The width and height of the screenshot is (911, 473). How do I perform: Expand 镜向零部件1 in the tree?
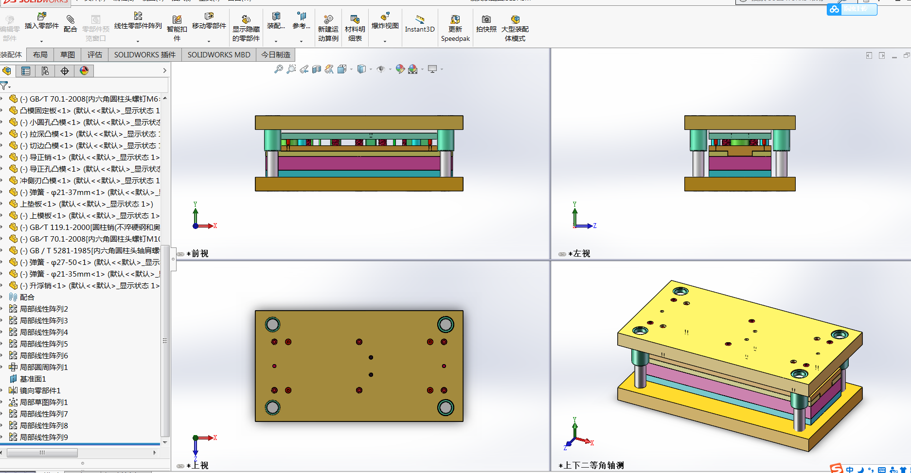coord(2,390)
